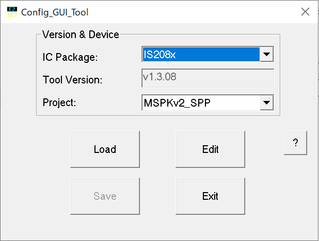
Task: Click the "IC Package:" label
Action: tap(70, 57)
